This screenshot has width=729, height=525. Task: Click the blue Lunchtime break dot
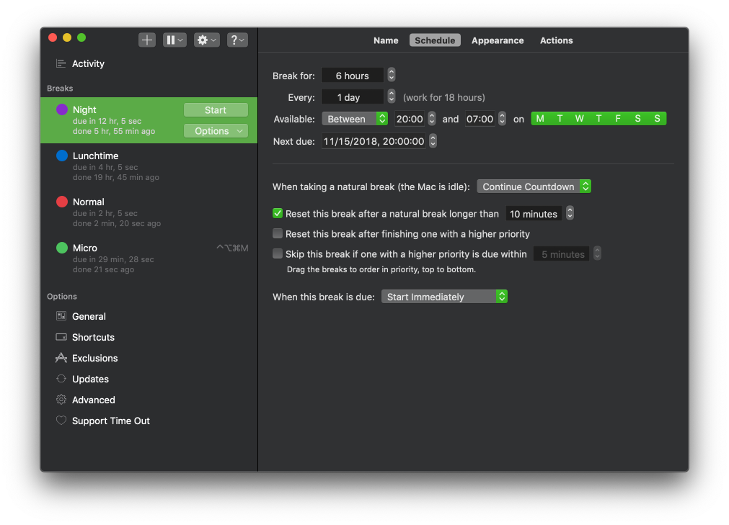pos(62,156)
